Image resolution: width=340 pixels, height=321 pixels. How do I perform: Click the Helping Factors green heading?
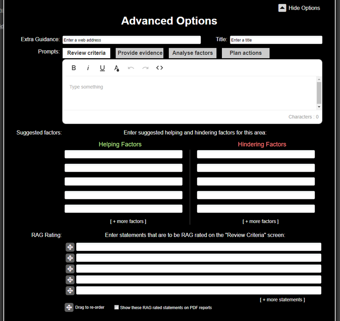(x=120, y=145)
